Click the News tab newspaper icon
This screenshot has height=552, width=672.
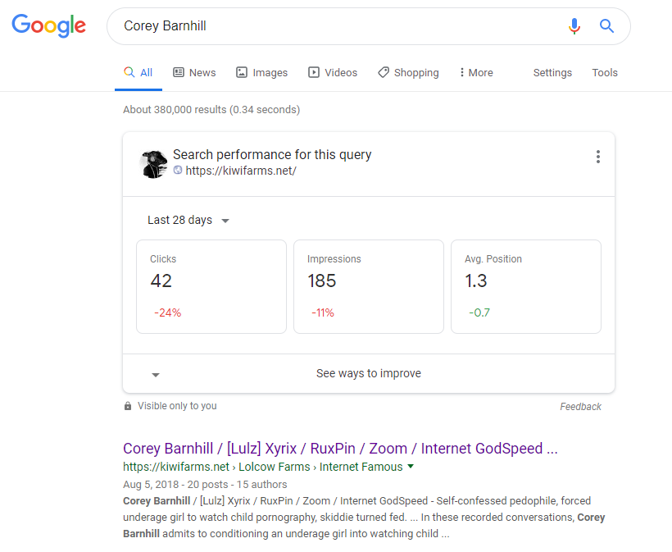(179, 72)
